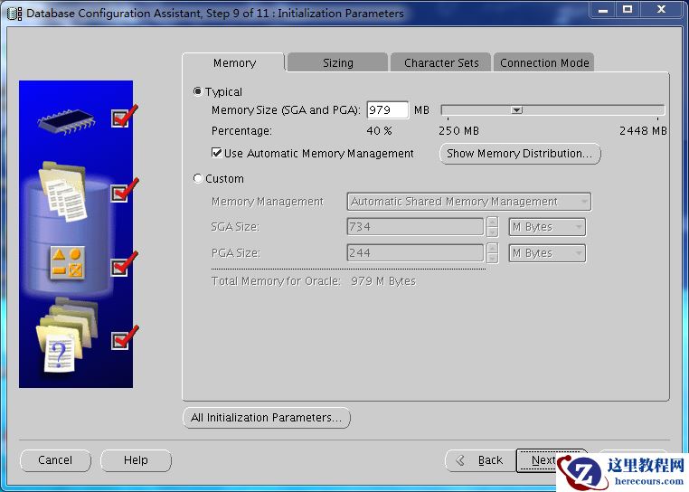The width and height of the screenshot is (689, 492).
Task: Click the Help button
Action: coord(136,460)
